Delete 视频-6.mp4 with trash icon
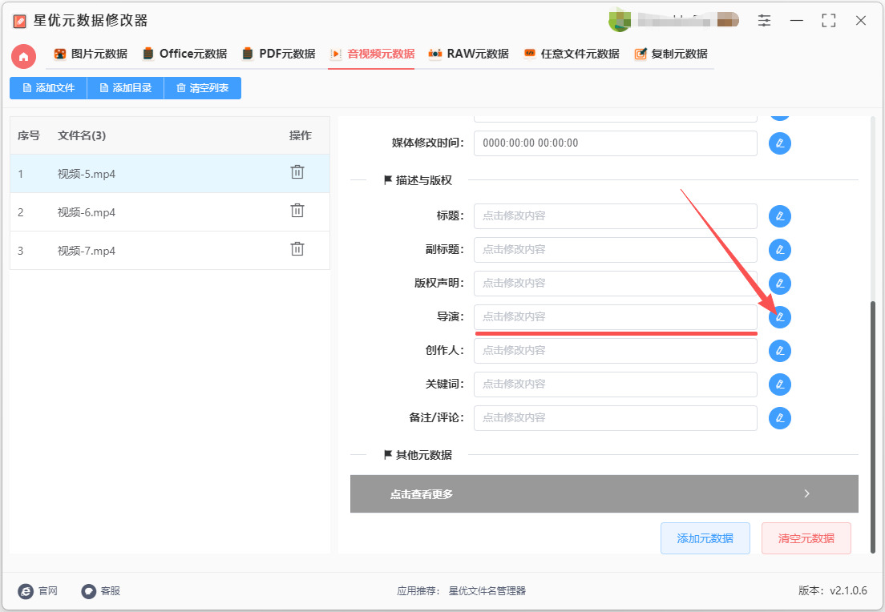This screenshot has height=612, width=885. [297, 211]
